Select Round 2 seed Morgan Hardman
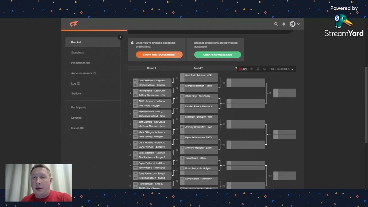Screen dimensions: 368x207 pyautogui.click(x=199, y=86)
